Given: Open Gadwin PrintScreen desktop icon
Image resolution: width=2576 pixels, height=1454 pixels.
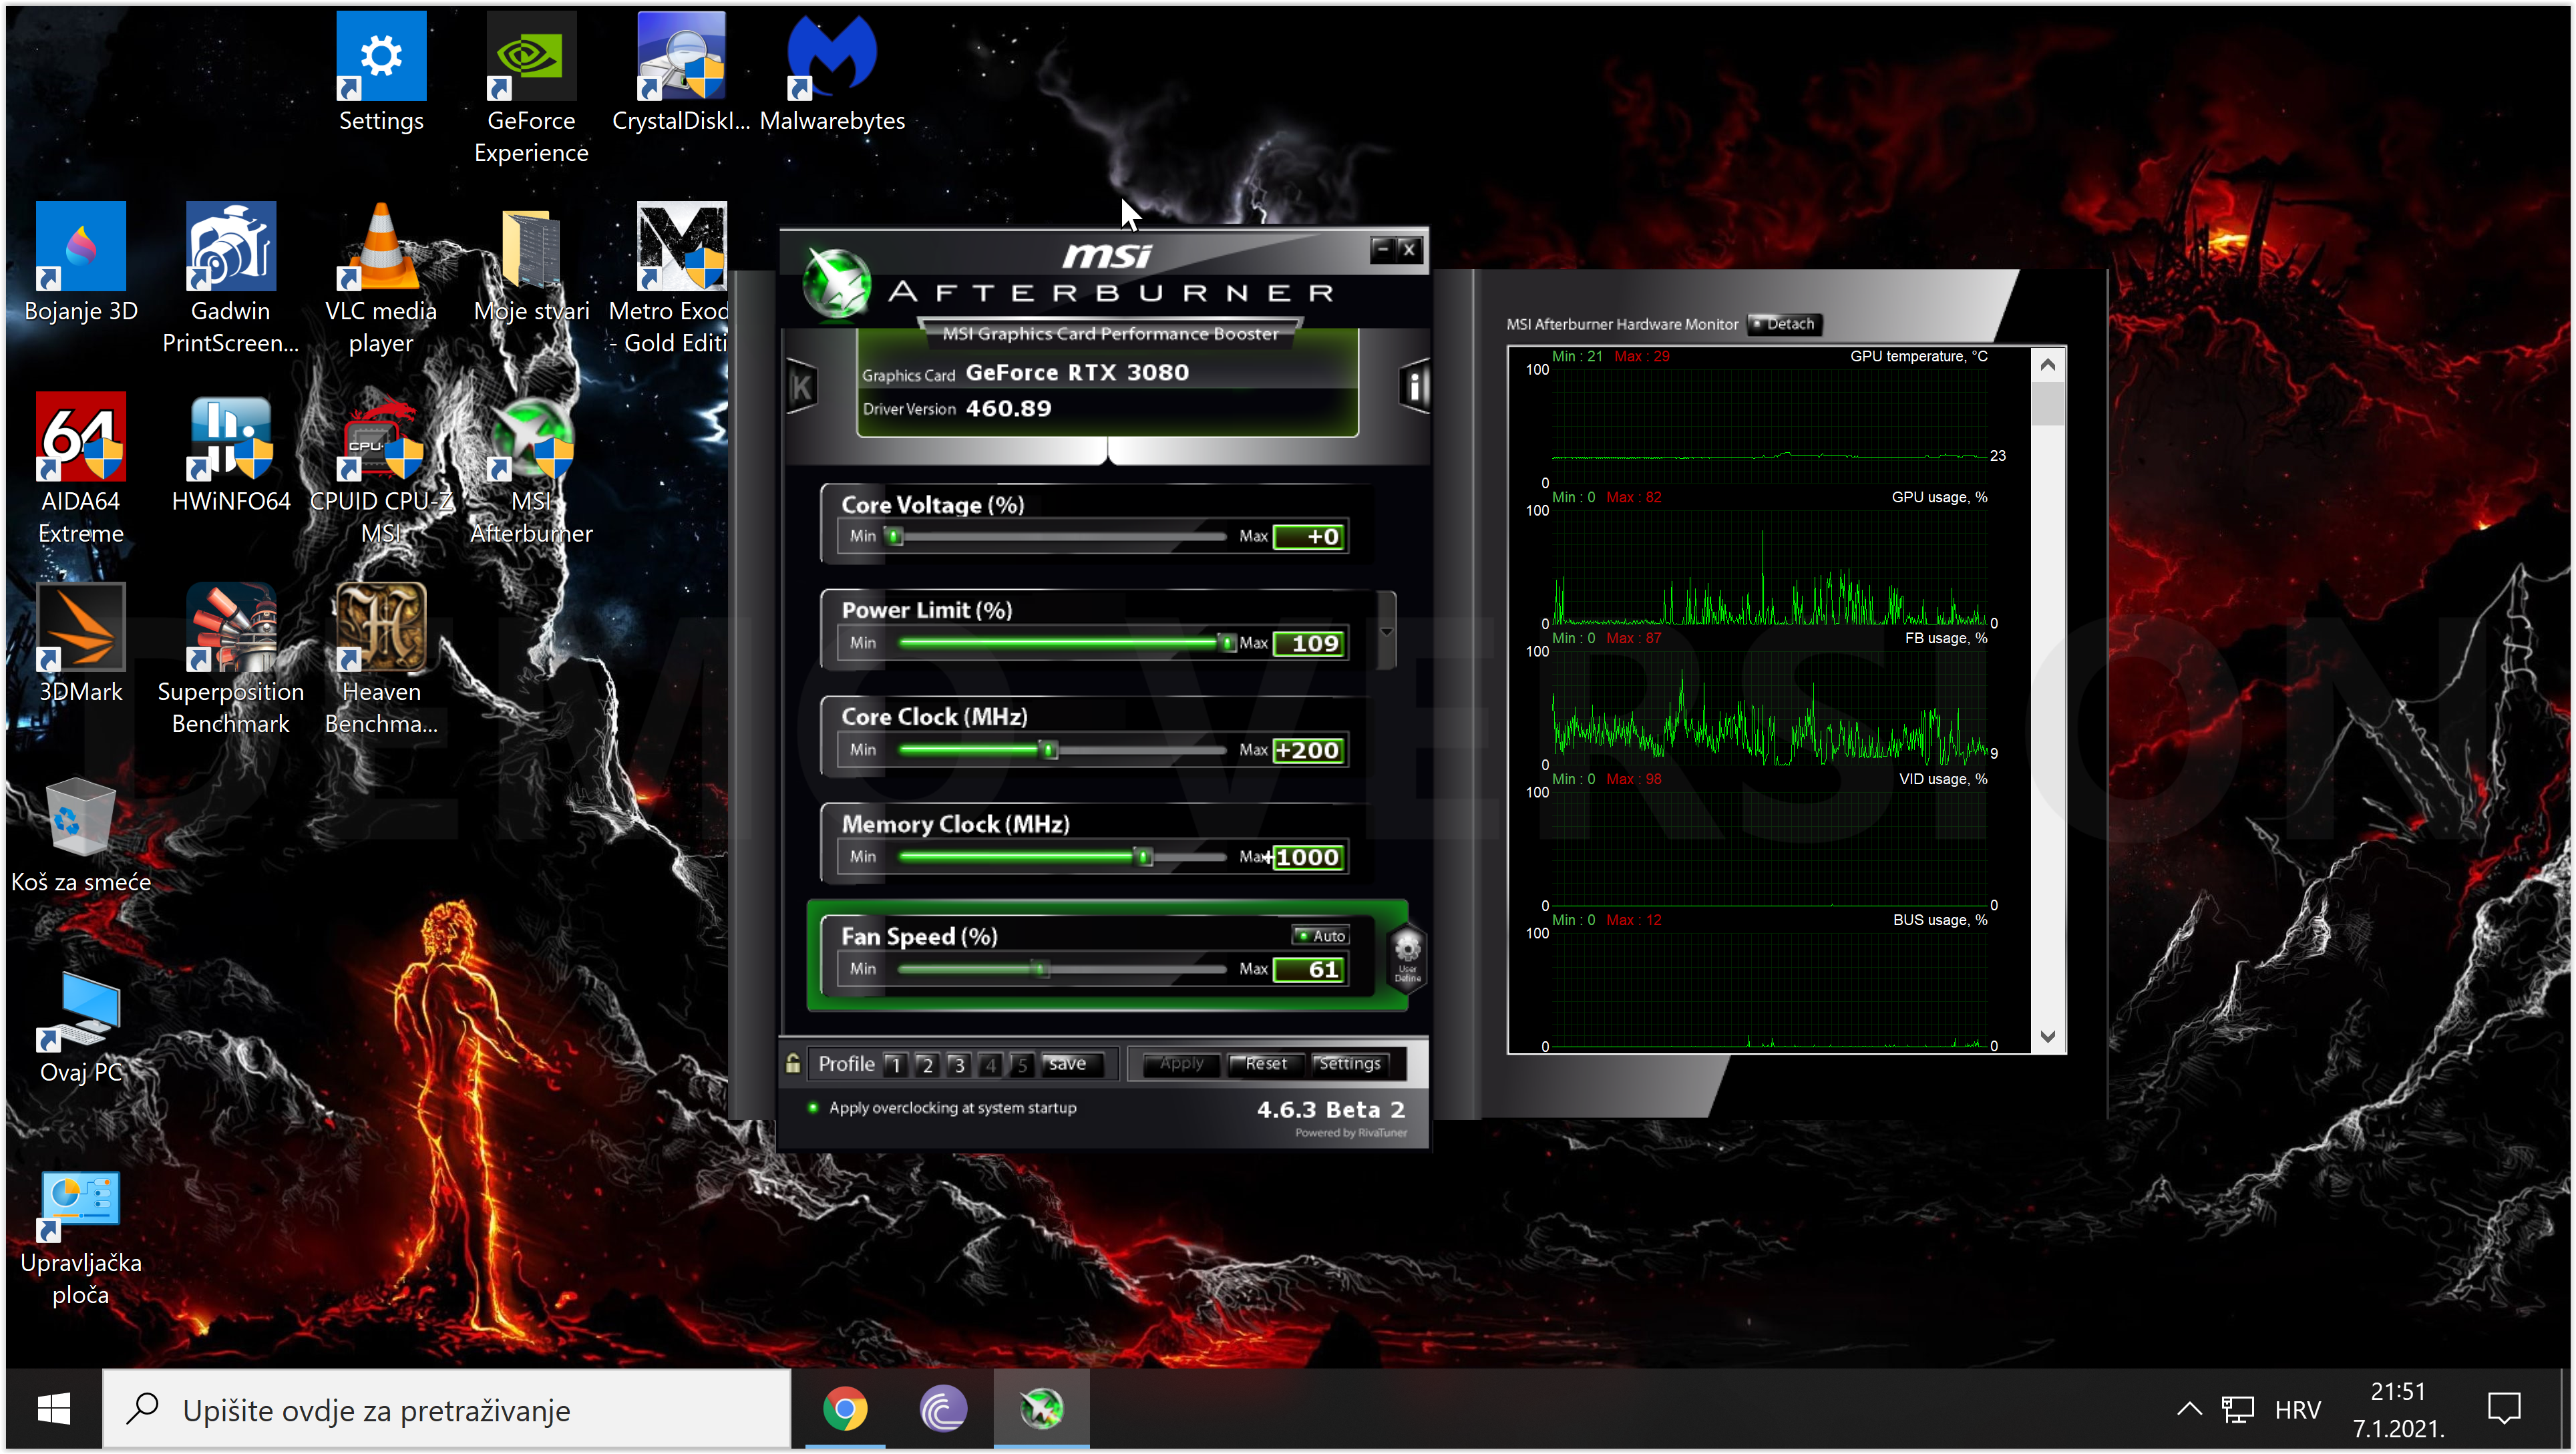Looking at the screenshot, I should coord(231,278).
